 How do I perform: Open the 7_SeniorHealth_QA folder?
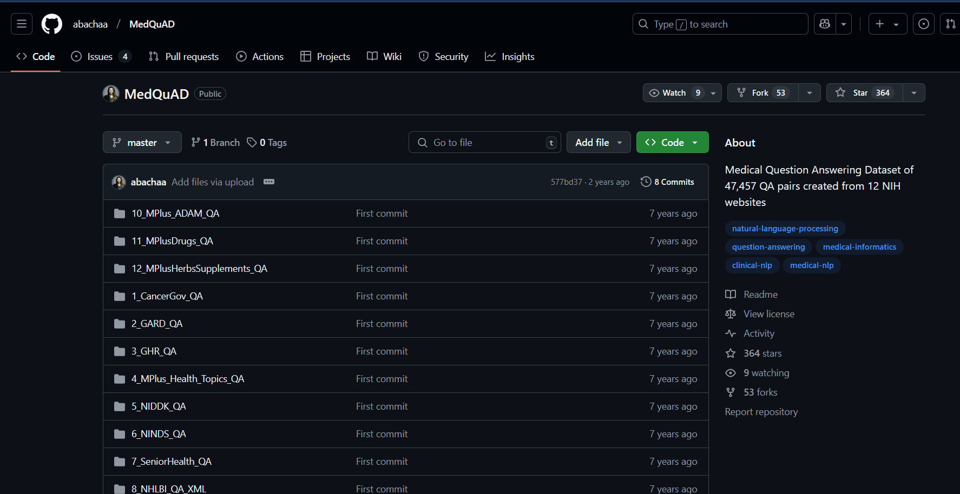(x=172, y=461)
